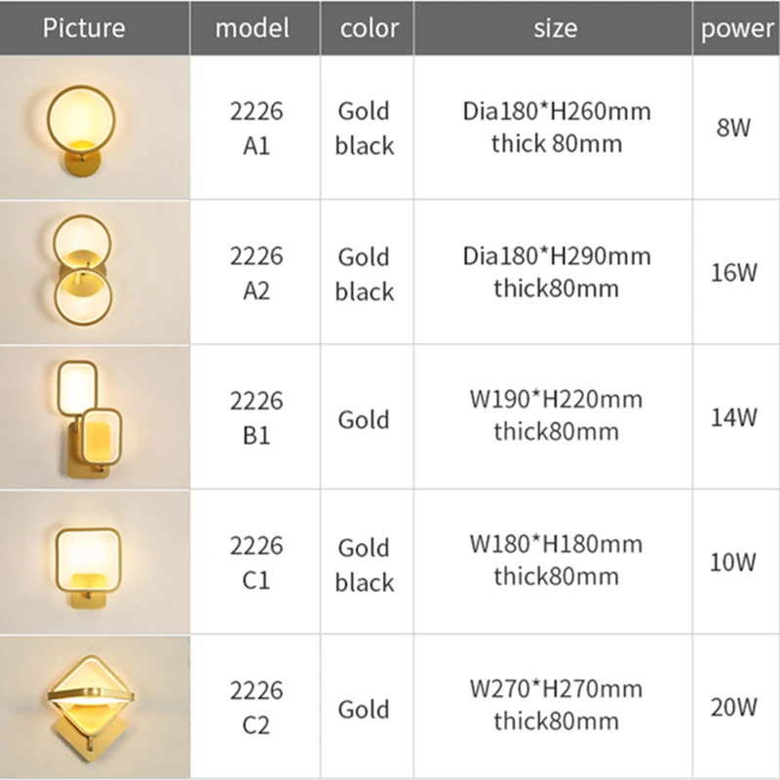Select the 10W power value
Image resolution: width=780 pixels, height=780 pixels.
pyautogui.click(x=737, y=563)
